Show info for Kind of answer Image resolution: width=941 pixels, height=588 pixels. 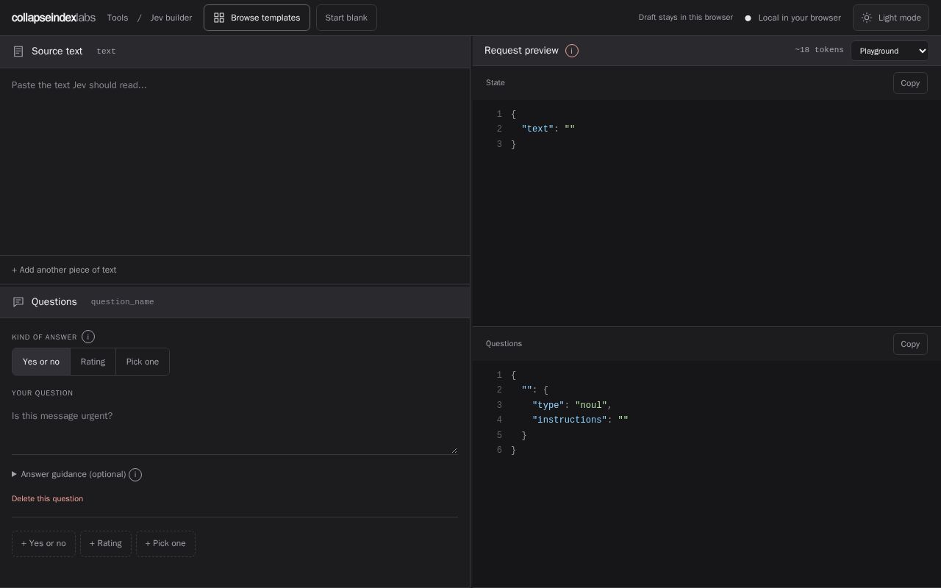click(88, 337)
